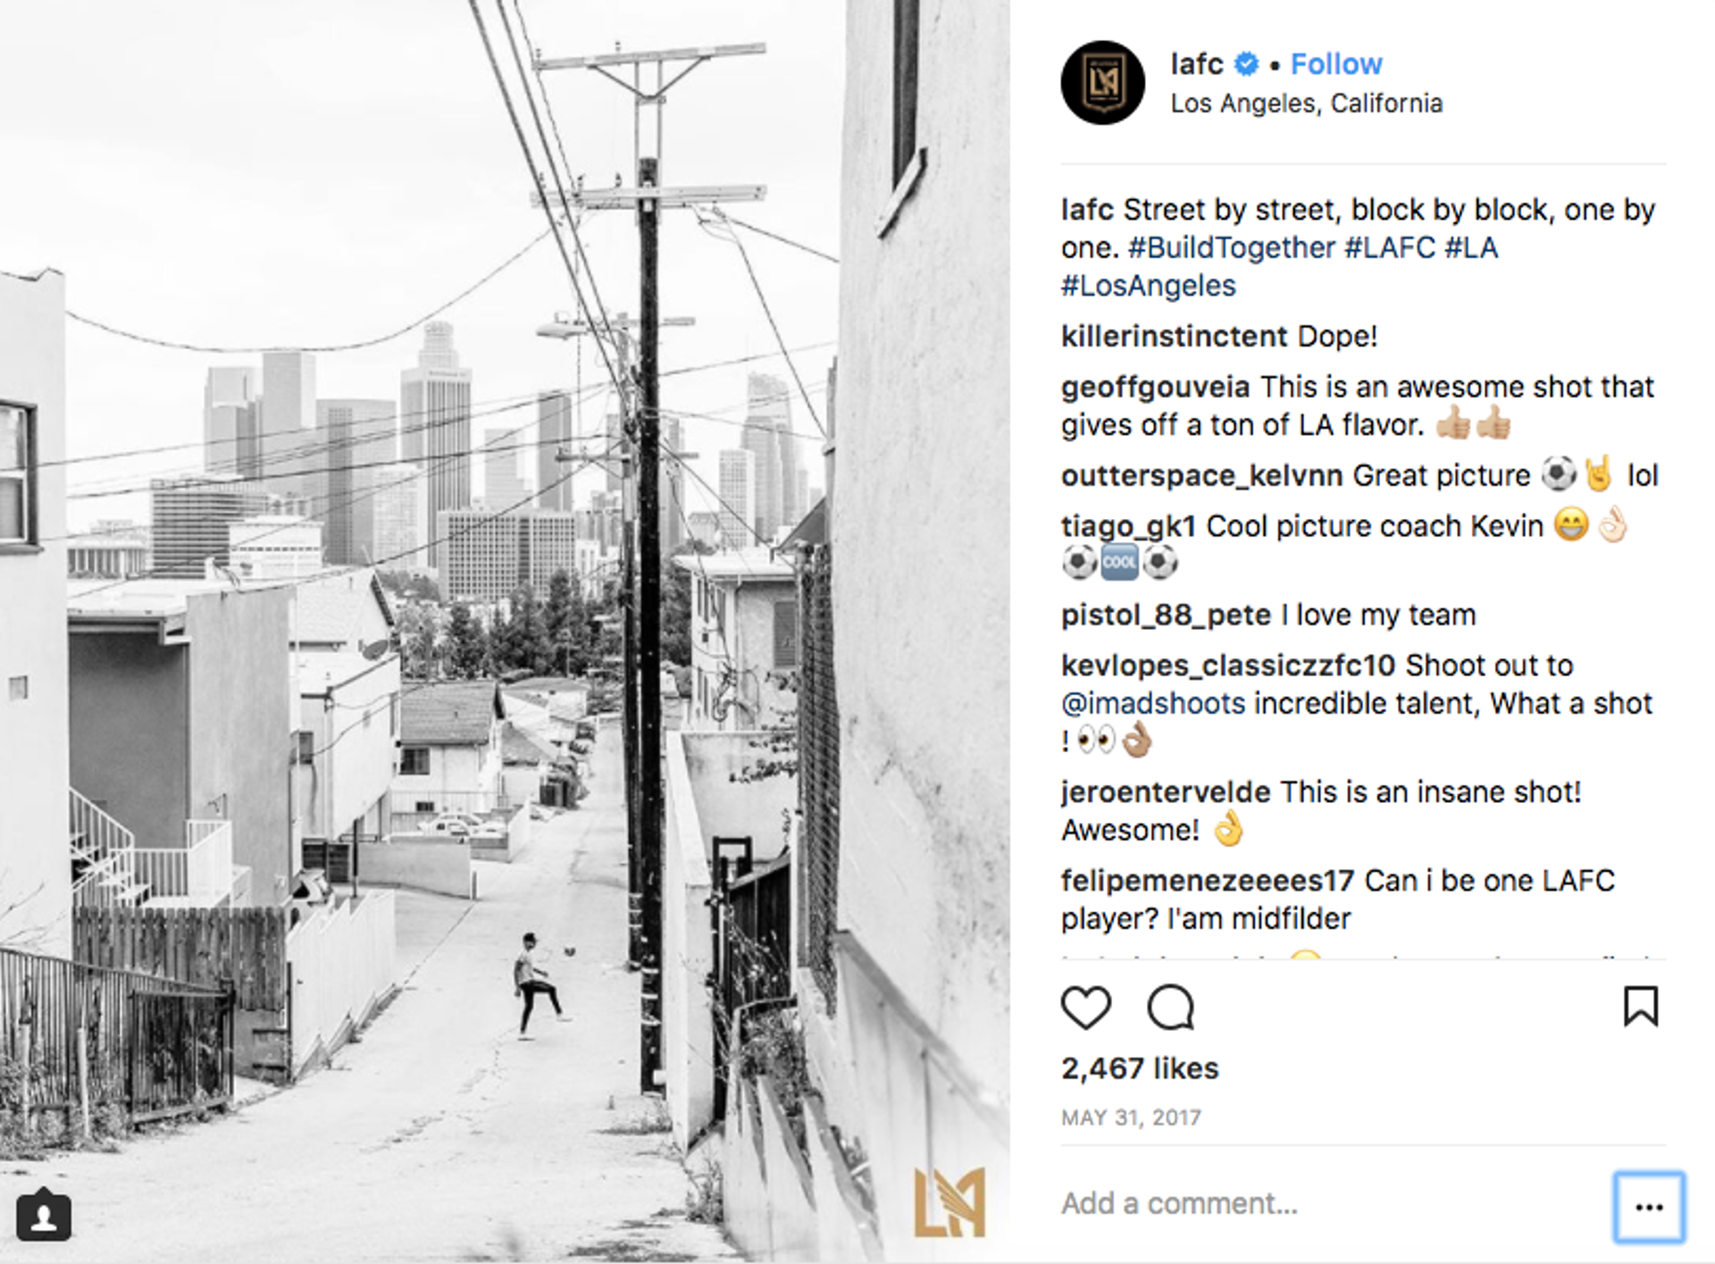Open the #LosAngeles hashtag
This screenshot has height=1264, width=1715.
[1149, 286]
